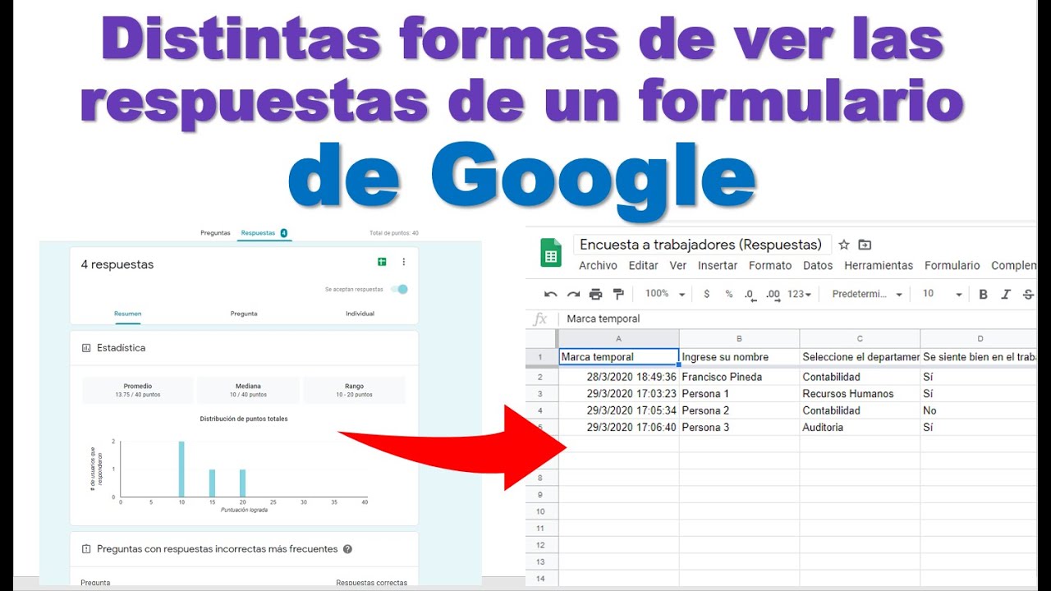Select column D header
Screen dimensions: 1051x591
pos(979,338)
